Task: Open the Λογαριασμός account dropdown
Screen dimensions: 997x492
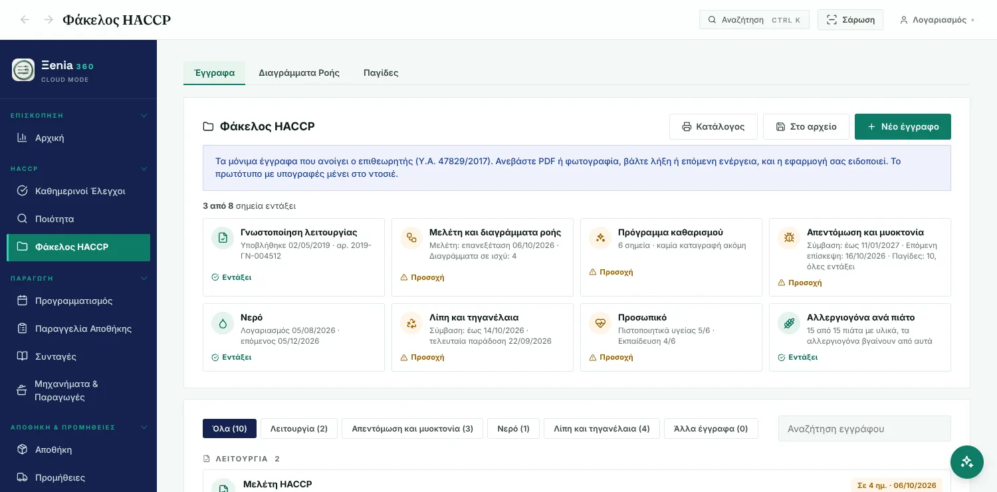Action: pyautogui.click(x=937, y=20)
